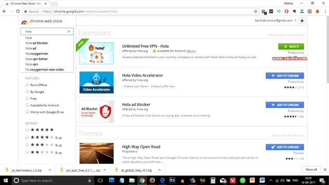The width and height of the screenshot is (329, 185).
Task: Click the Windows taskbar search box
Action: tap(52, 180)
